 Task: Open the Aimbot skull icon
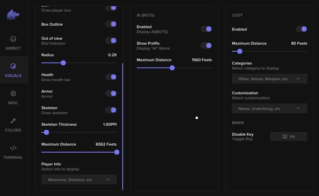point(13,39)
